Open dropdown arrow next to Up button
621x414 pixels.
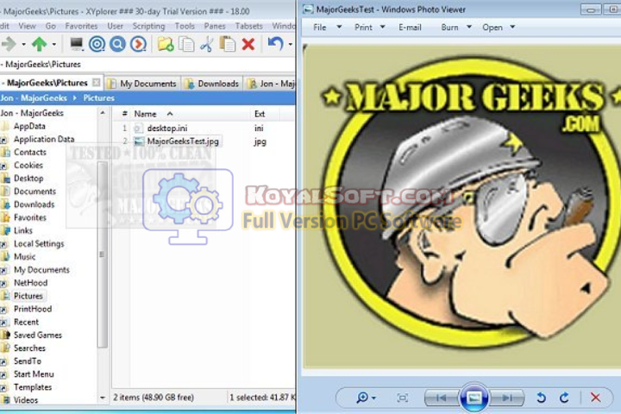coord(53,44)
